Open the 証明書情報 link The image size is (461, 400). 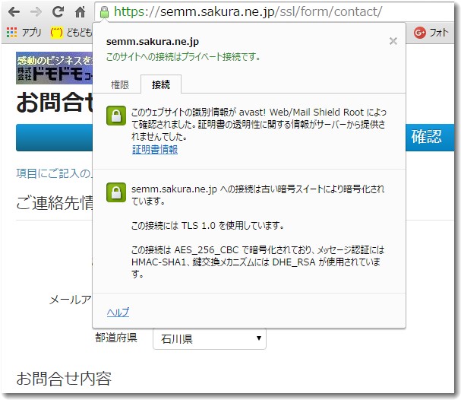coord(155,150)
